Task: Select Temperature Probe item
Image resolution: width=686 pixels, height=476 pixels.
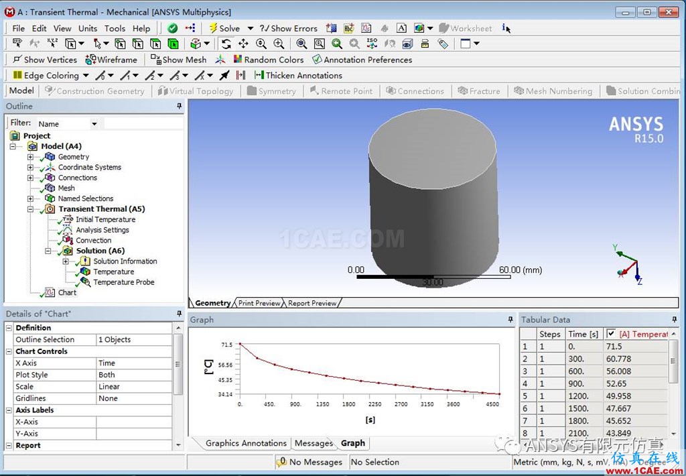Action: 124,282
